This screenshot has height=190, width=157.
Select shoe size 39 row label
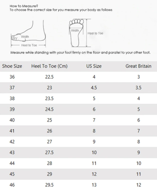(12, 109)
